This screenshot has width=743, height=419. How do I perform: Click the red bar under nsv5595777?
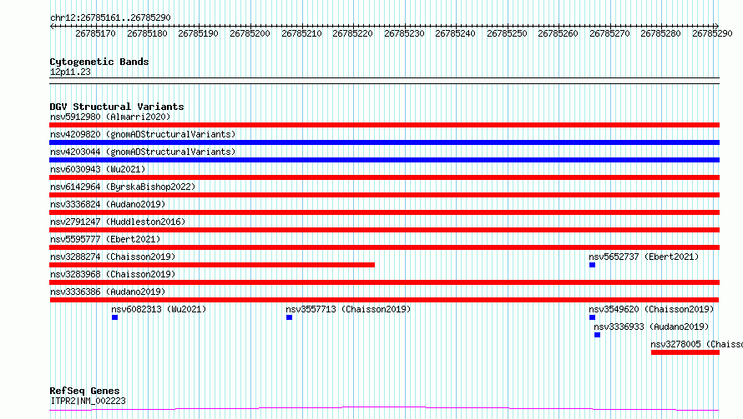point(384,247)
